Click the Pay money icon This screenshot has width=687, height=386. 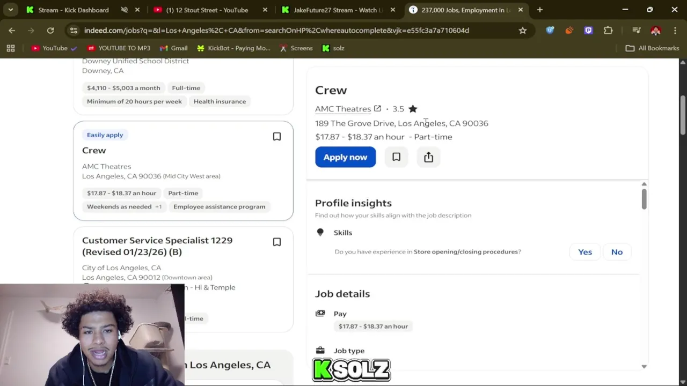320,313
